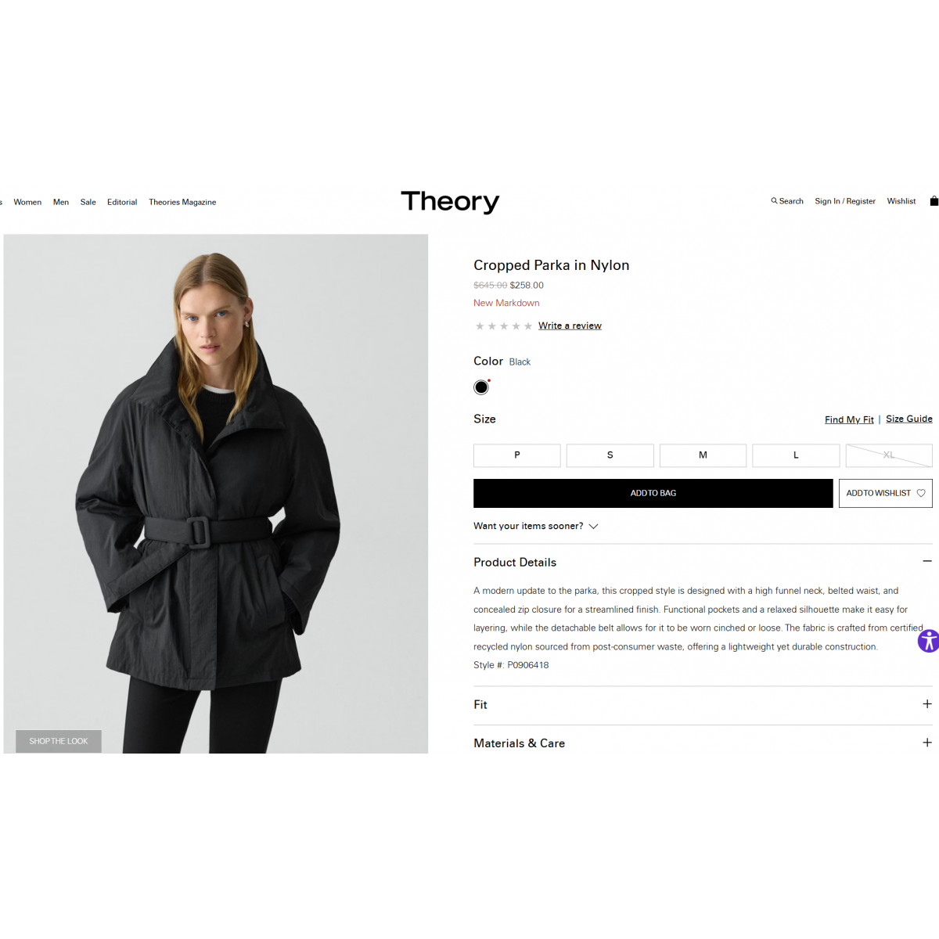The image size is (939, 939).
Task: Click the Add to Bag button
Action: tap(653, 493)
